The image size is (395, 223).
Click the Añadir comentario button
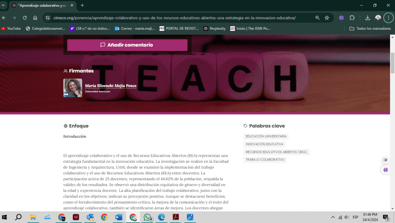127,45
